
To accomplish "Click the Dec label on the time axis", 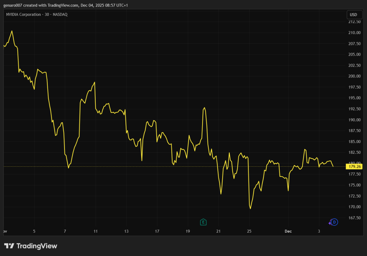I will tap(288, 231).
